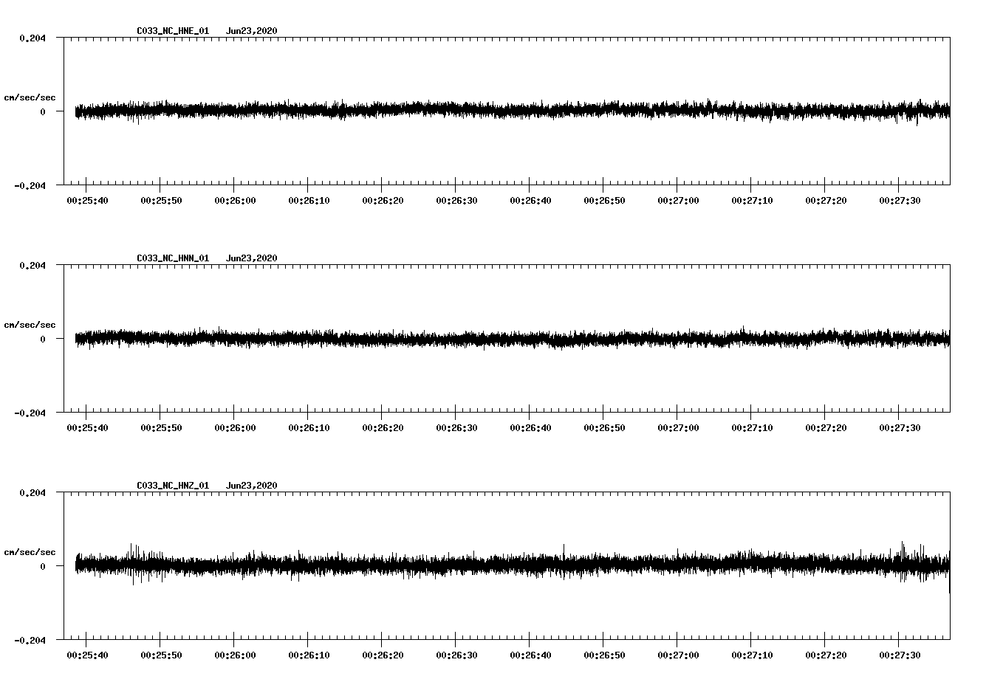Click the 00:25:50 time label under the HNN plot

coord(161,428)
